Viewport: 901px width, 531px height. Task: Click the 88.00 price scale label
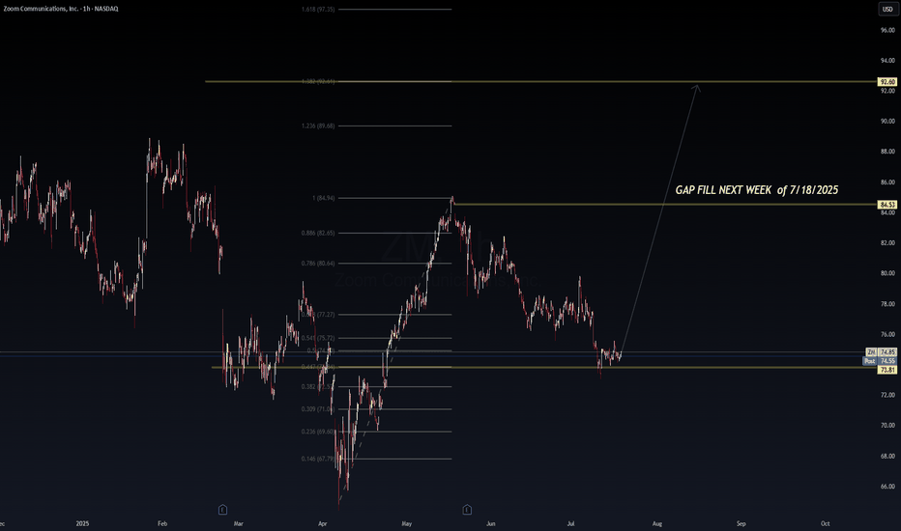[x=887, y=152]
